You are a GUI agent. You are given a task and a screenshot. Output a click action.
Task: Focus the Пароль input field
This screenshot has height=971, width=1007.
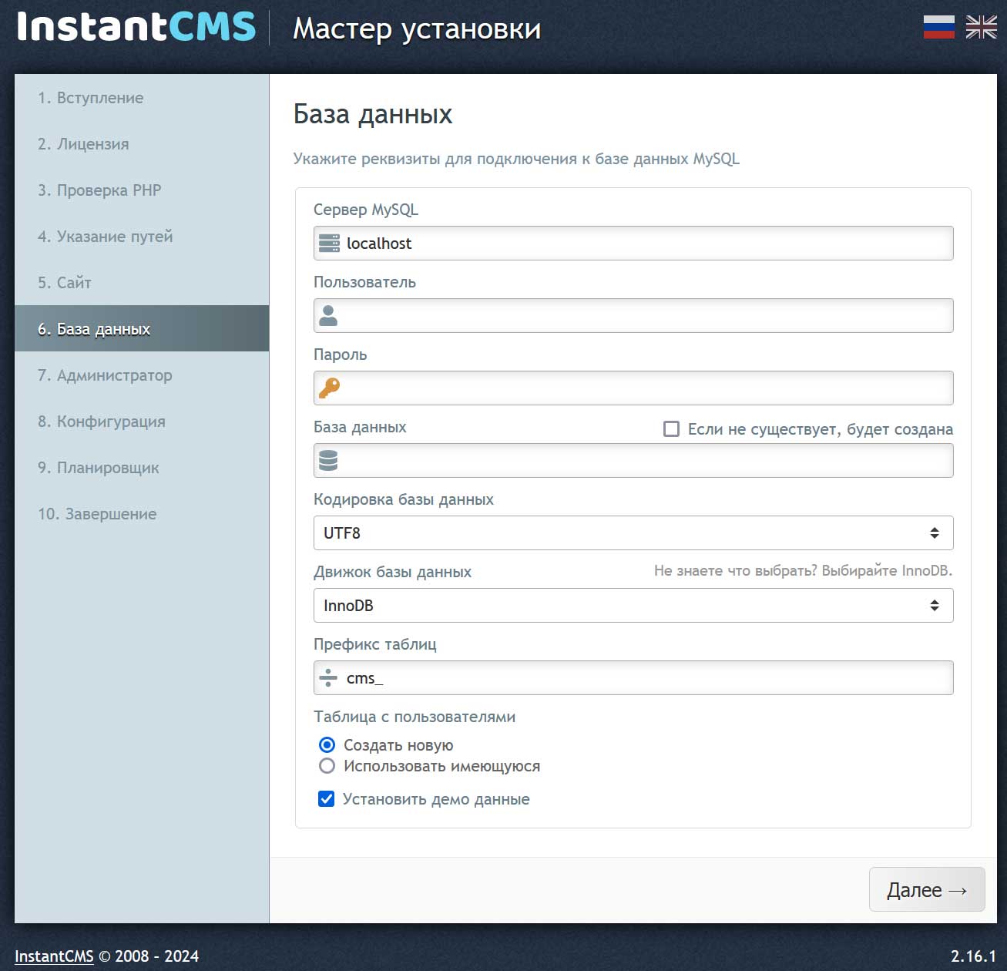click(x=633, y=388)
